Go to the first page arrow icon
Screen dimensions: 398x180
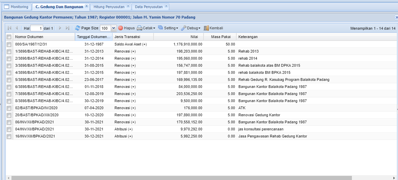click(x=9, y=28)
